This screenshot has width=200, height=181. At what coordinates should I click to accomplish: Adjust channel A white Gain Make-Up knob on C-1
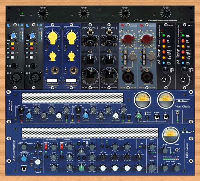point(59,116)
